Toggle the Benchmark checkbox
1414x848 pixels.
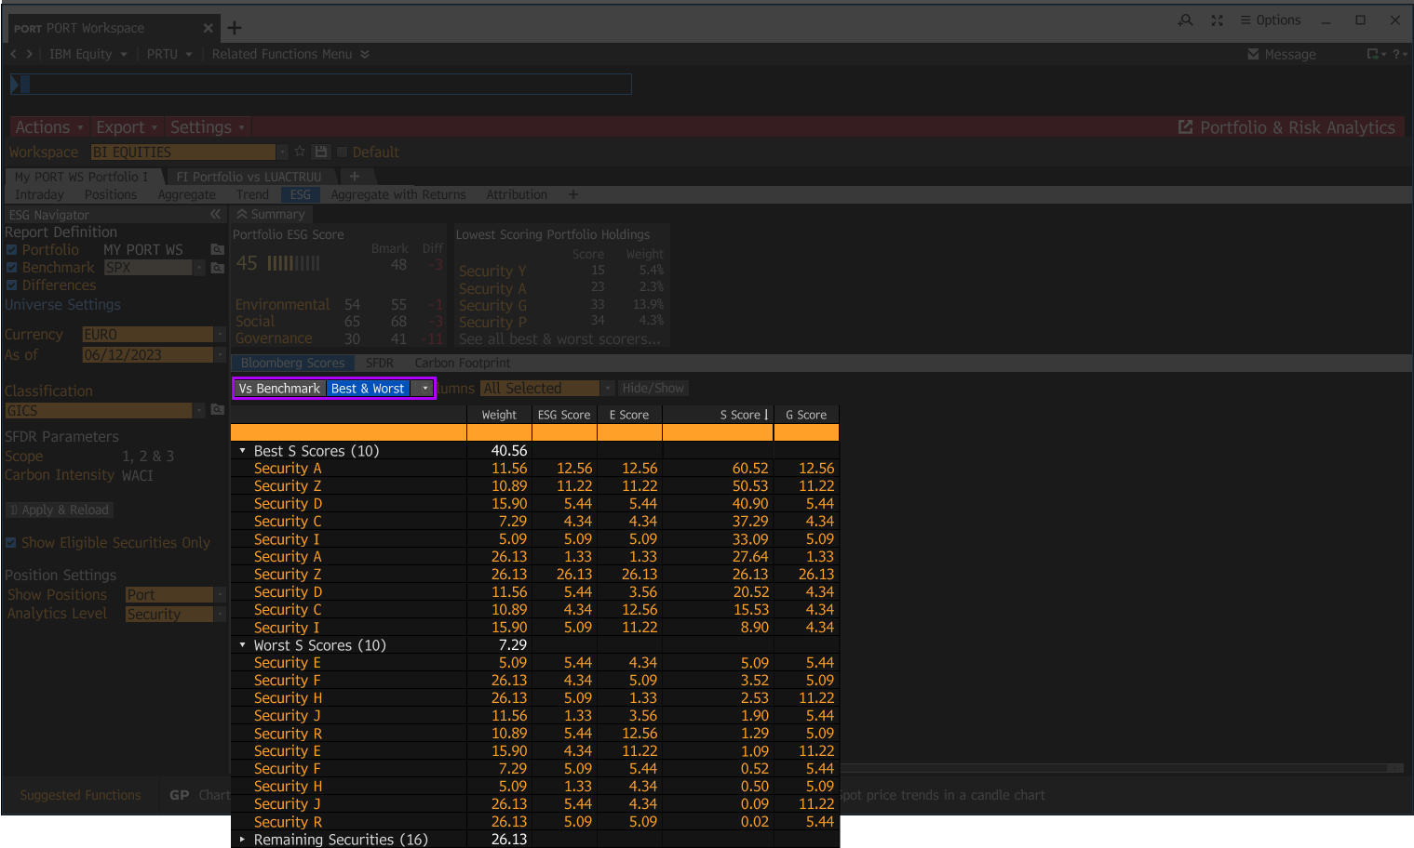click(x=11, y=268)
